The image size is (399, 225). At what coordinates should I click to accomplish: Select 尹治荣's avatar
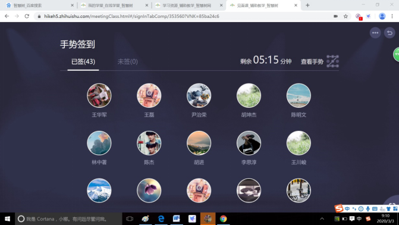point(199,96)
